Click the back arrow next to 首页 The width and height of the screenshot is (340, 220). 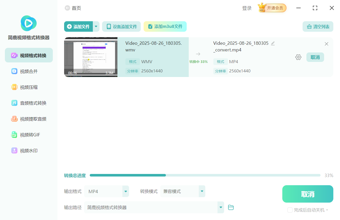[x=67, y=8]
